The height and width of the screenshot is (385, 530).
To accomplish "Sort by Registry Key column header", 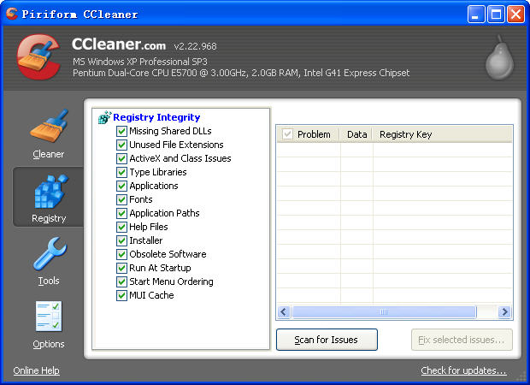I will [x=405, y=134].
